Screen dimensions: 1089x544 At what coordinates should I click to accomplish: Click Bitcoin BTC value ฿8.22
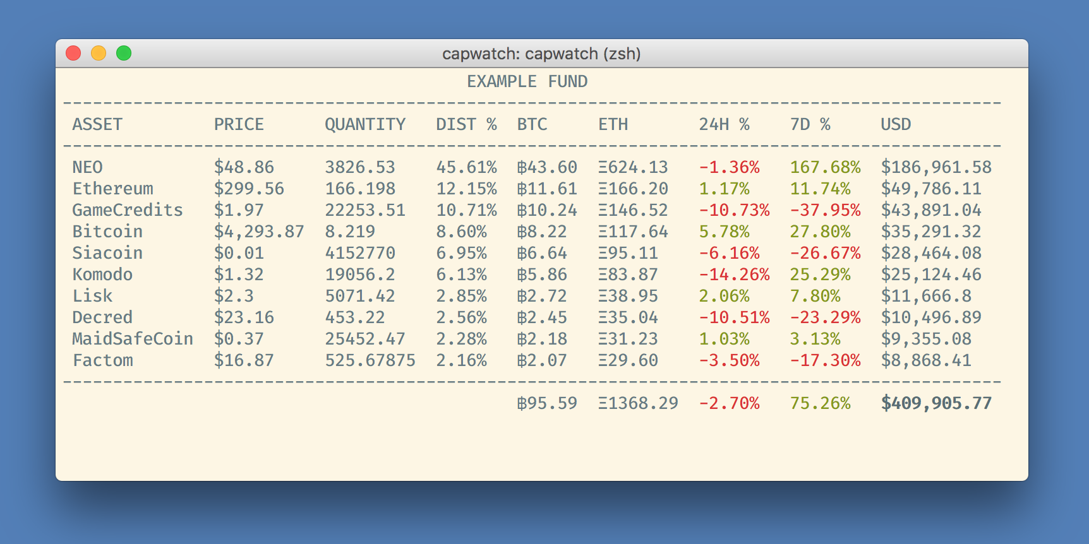[542, 232]
